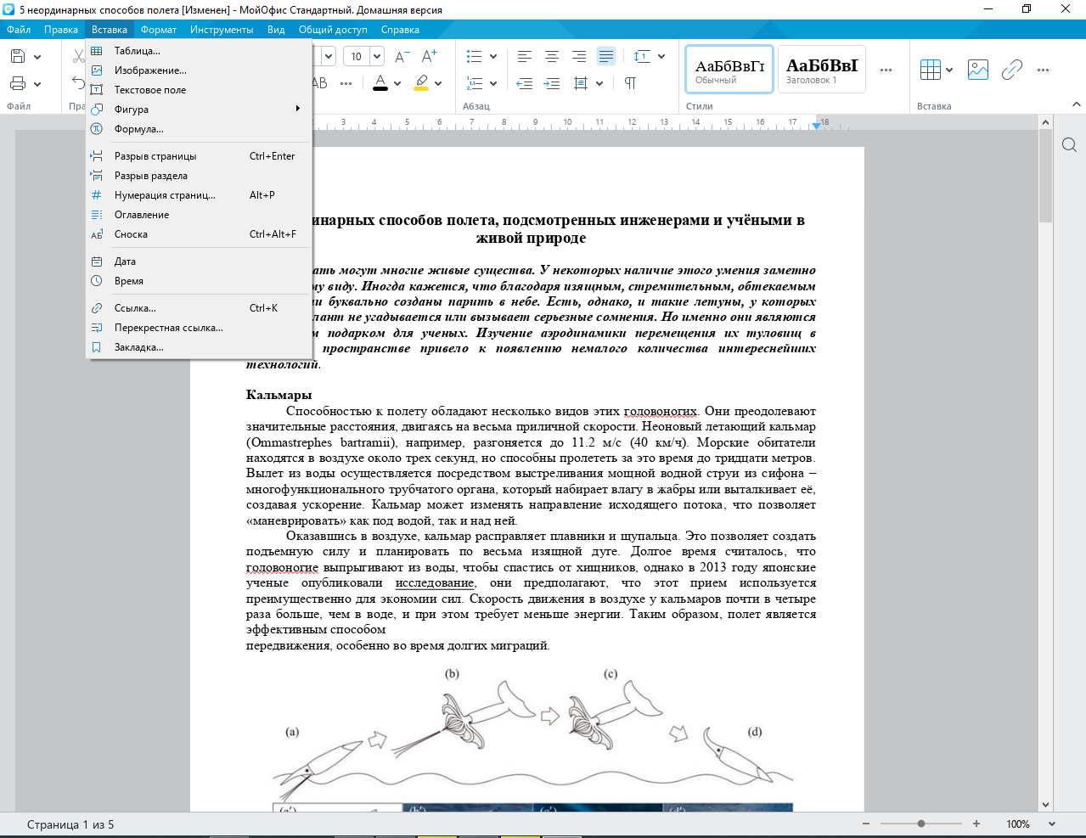
Task: Open more font options ellipsis
Action: (346, 83)
